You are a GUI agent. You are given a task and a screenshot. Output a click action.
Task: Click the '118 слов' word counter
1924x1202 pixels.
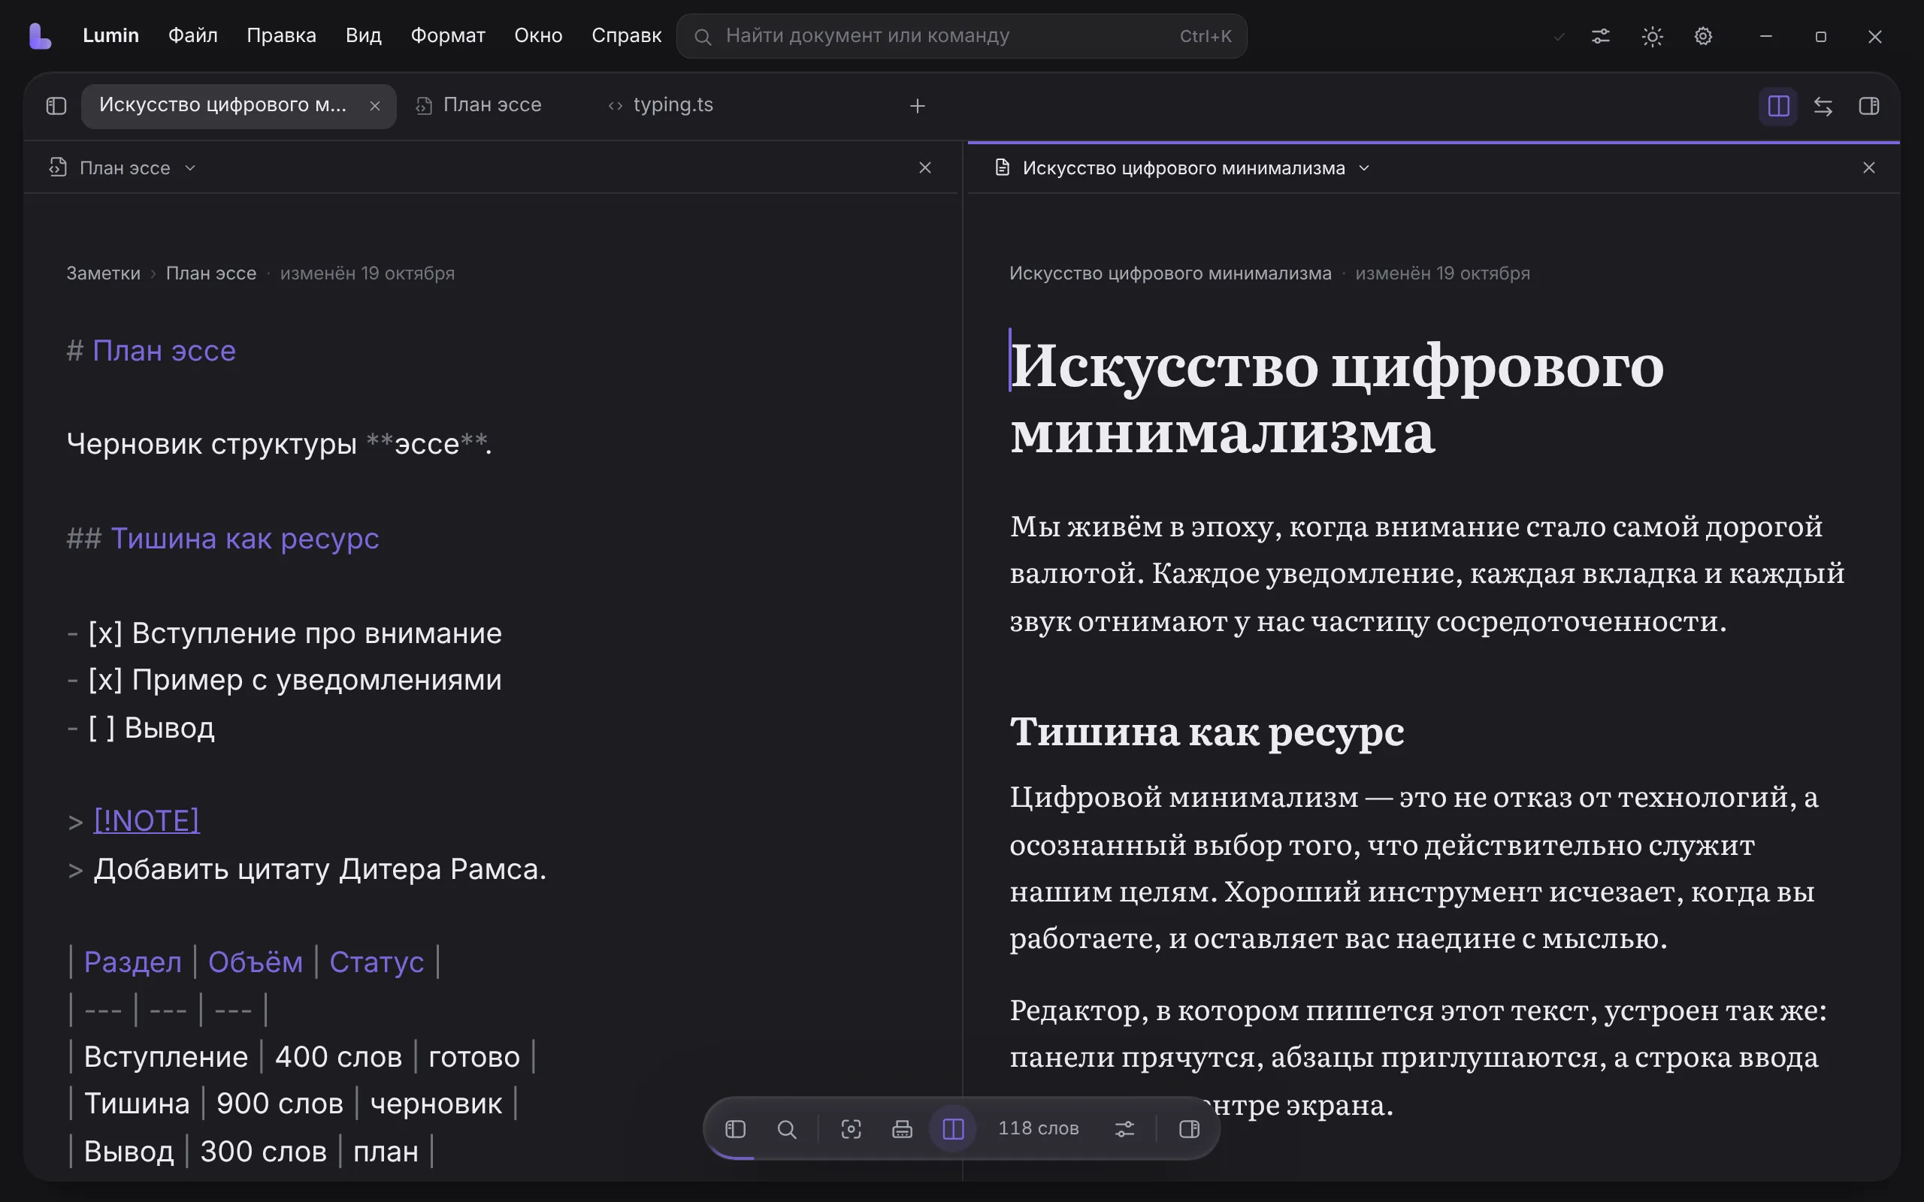1039,1129
